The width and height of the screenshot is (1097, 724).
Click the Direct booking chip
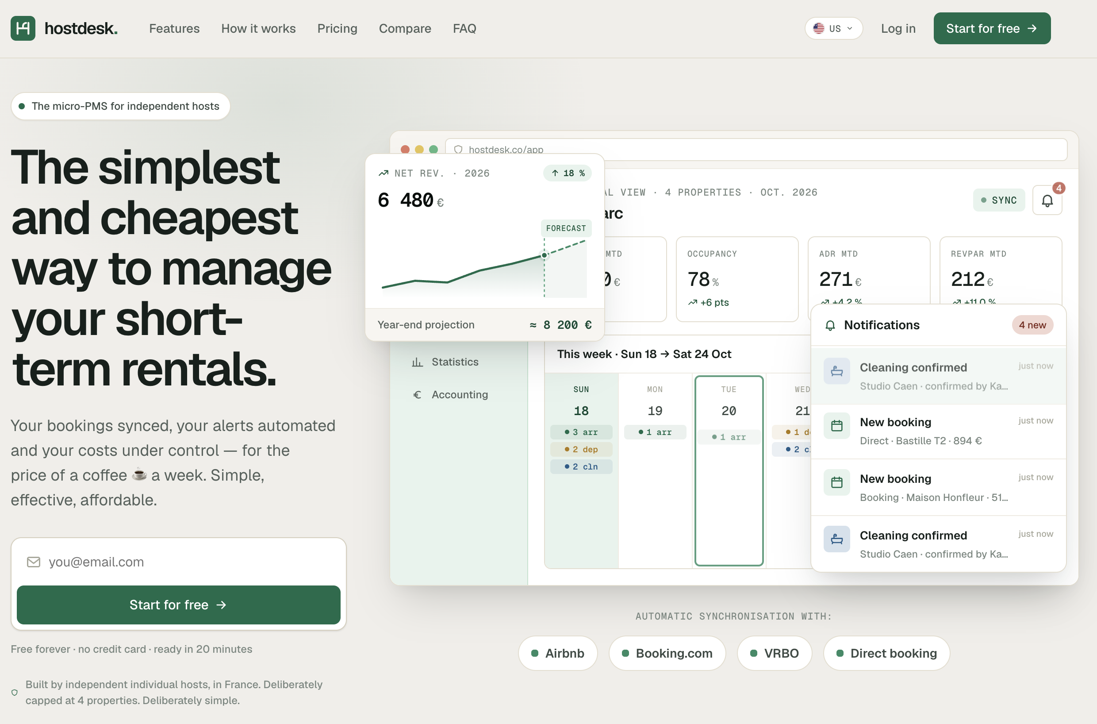point(886,653)
